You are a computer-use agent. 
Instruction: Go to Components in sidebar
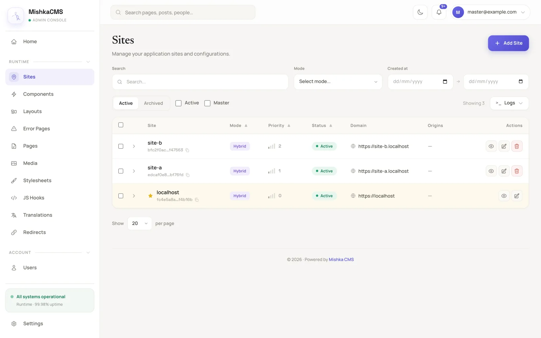click(50, 94)
